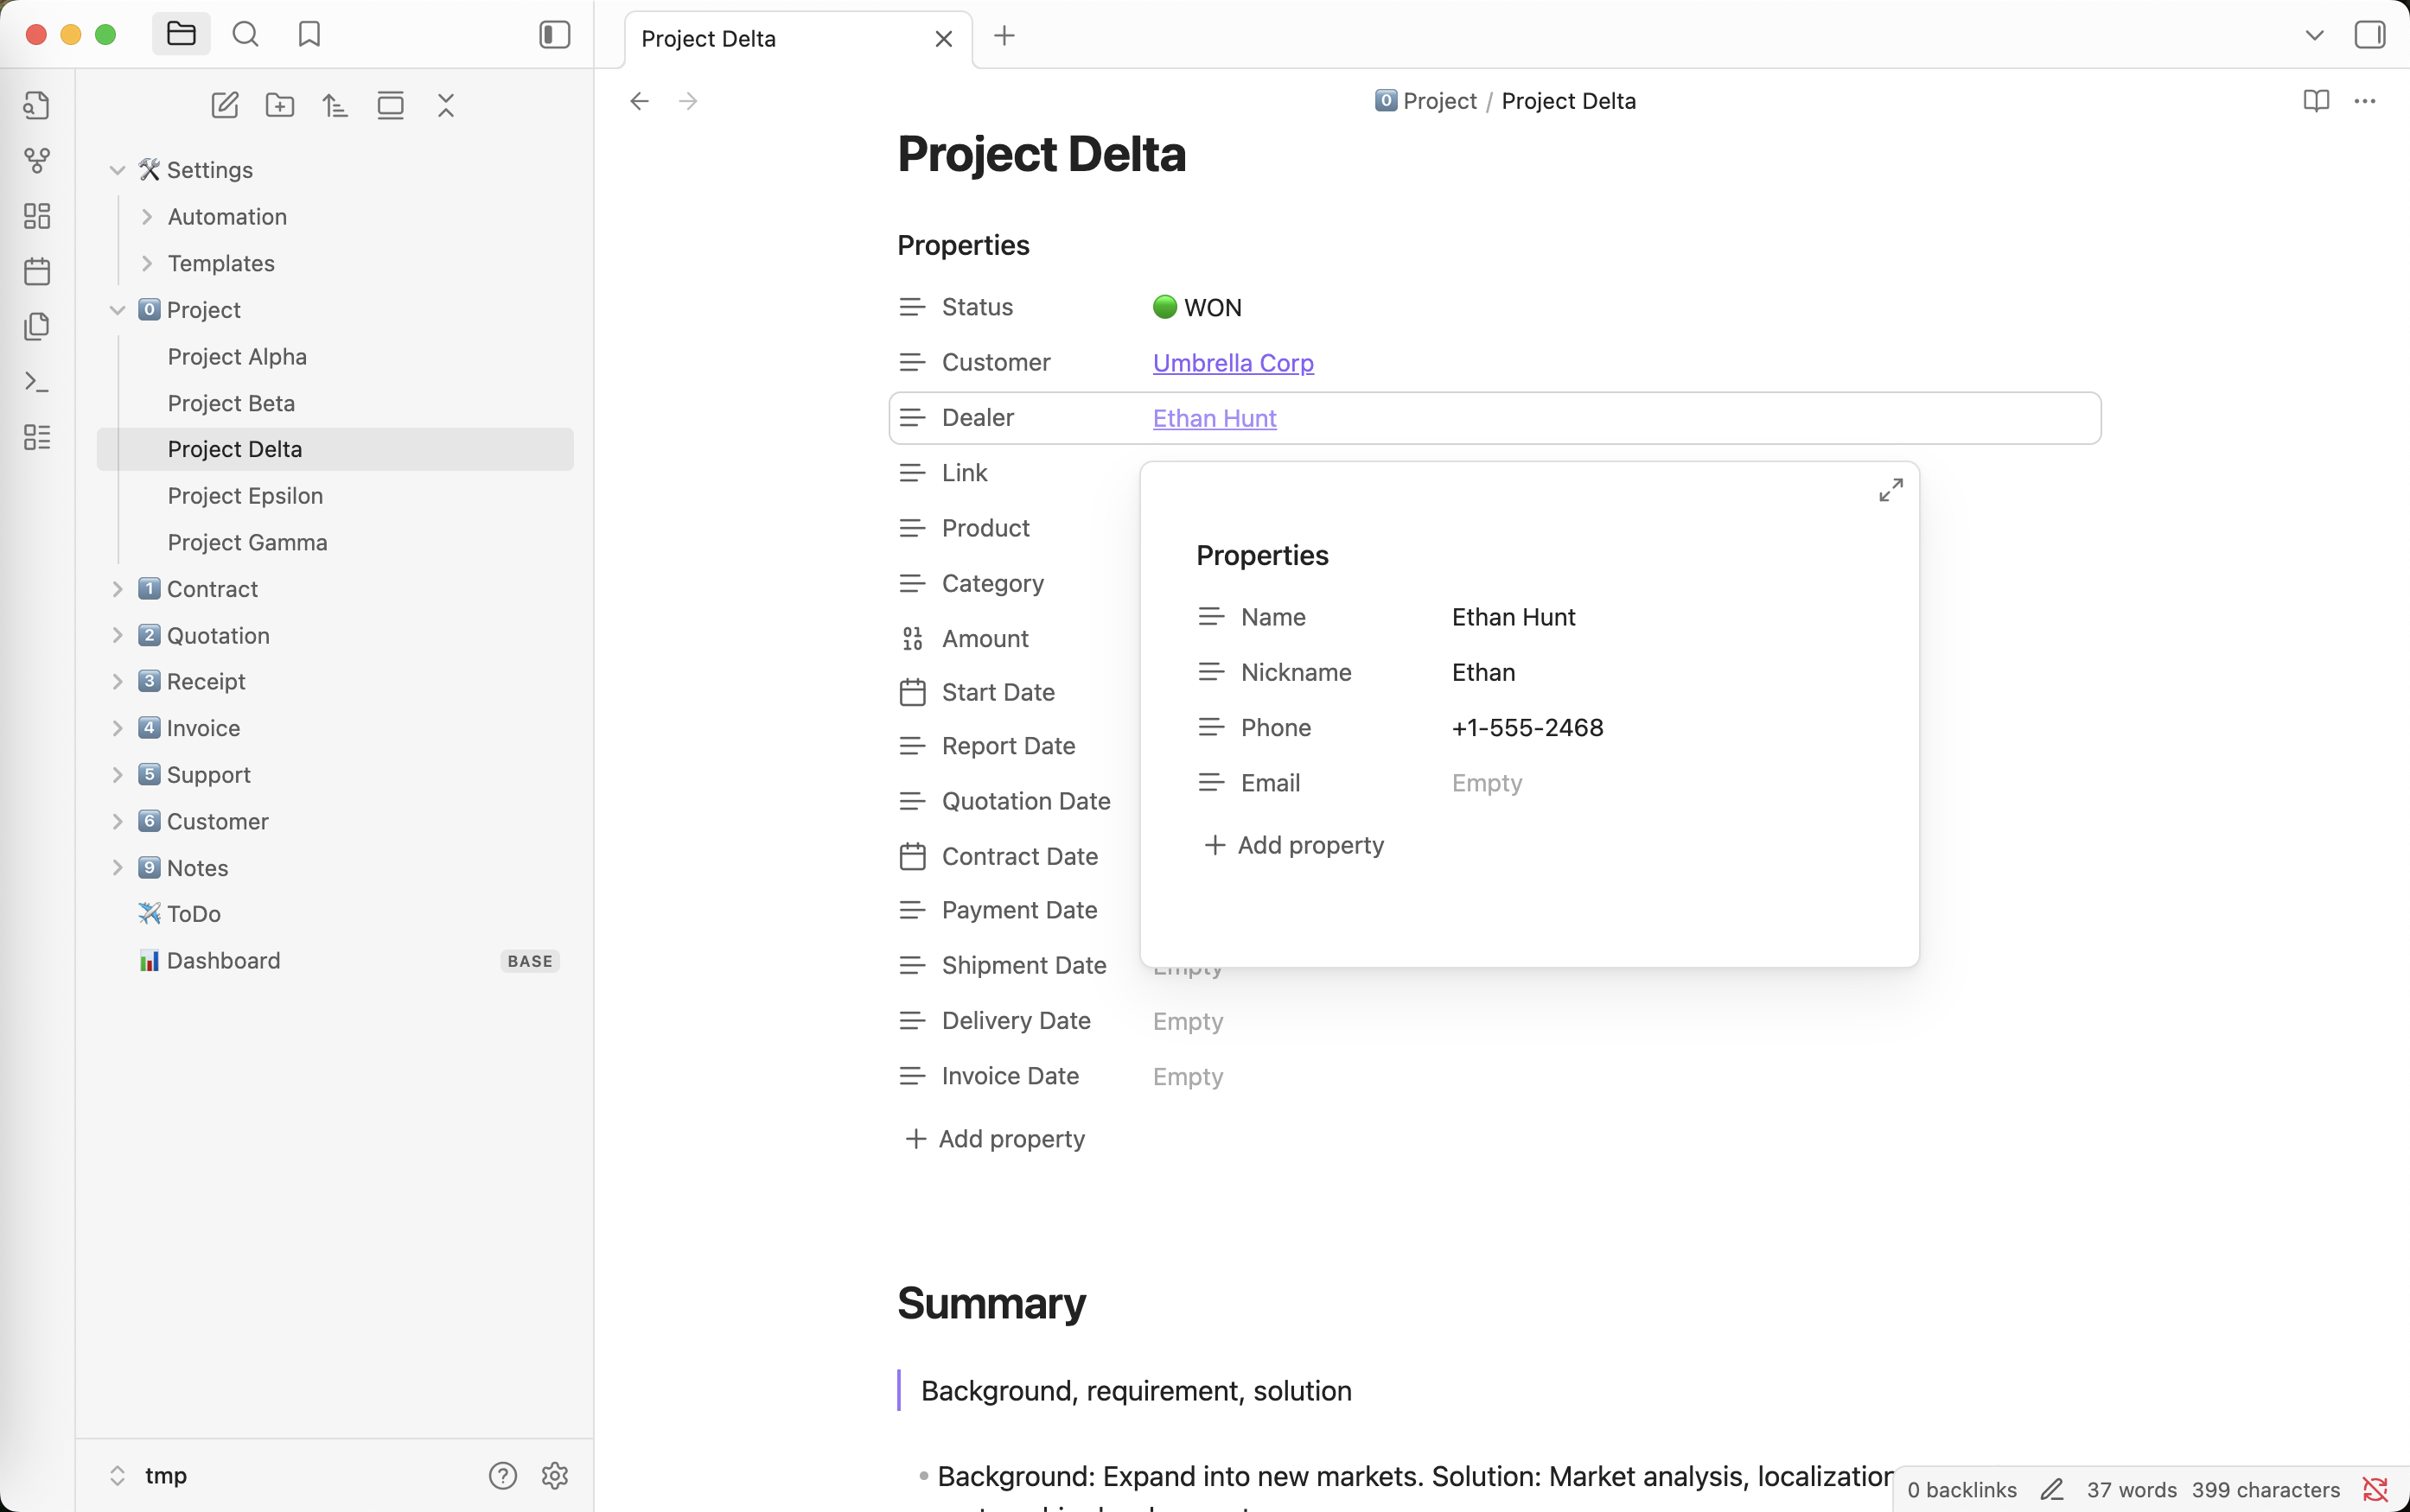
Task: Navigate forward in history
Action: click(688, 101)
